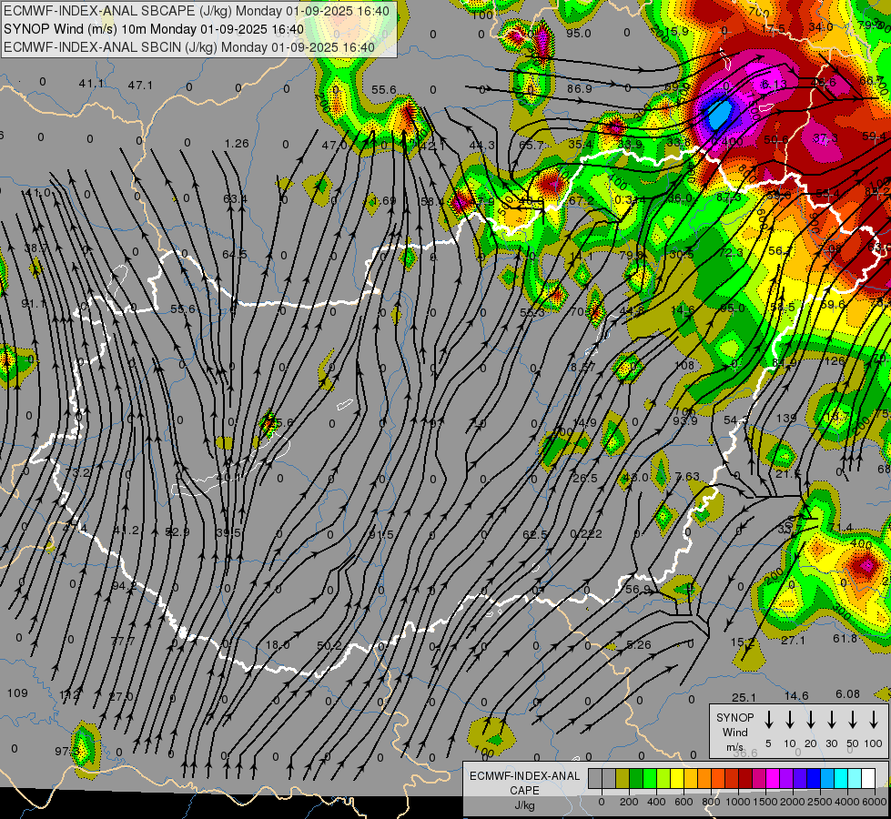Click the map value 65.0
This screenshot has height=819, width=891.
733,308
